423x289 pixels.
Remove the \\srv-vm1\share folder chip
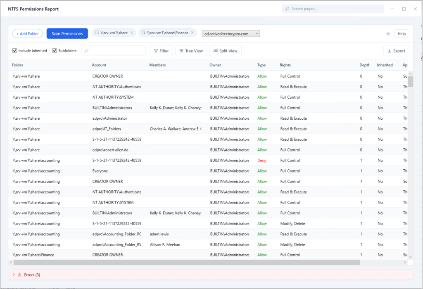point(132,33)
